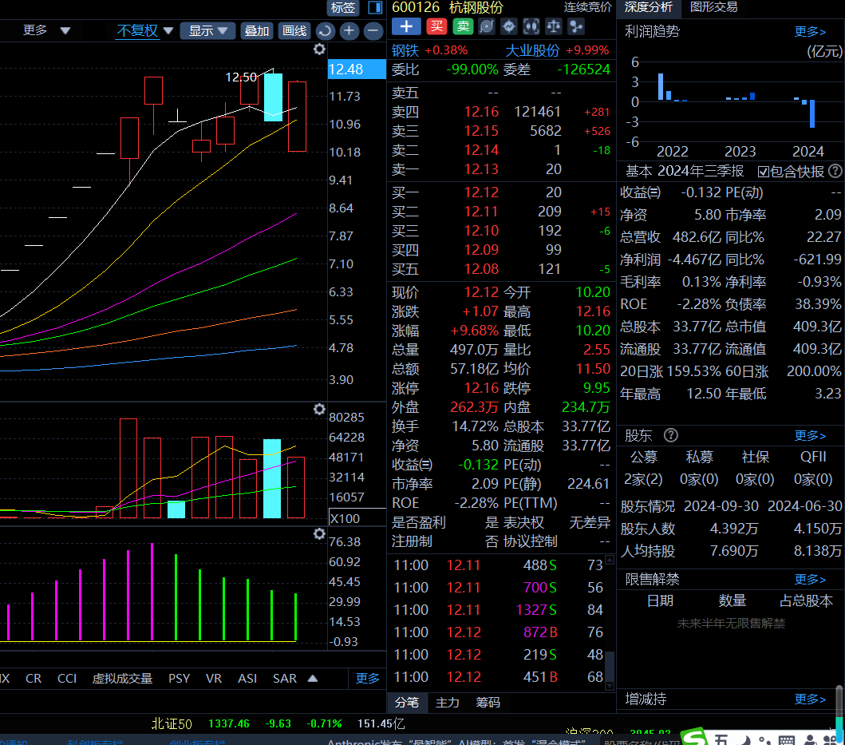Click 更多 next to indicator tabs

pyautogui.click(x=368, y=678)
